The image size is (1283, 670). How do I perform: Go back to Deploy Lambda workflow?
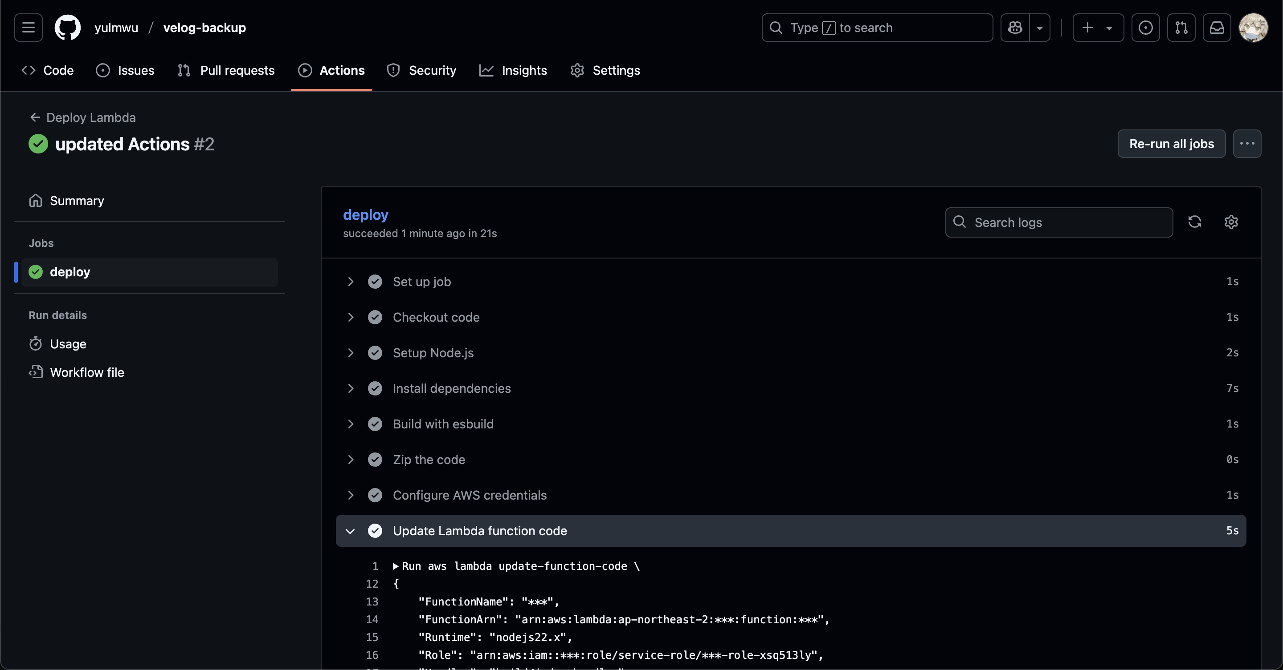pyautogui.click(x=83, y=117)
